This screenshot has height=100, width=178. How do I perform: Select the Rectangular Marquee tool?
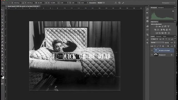tap(3, 13)
